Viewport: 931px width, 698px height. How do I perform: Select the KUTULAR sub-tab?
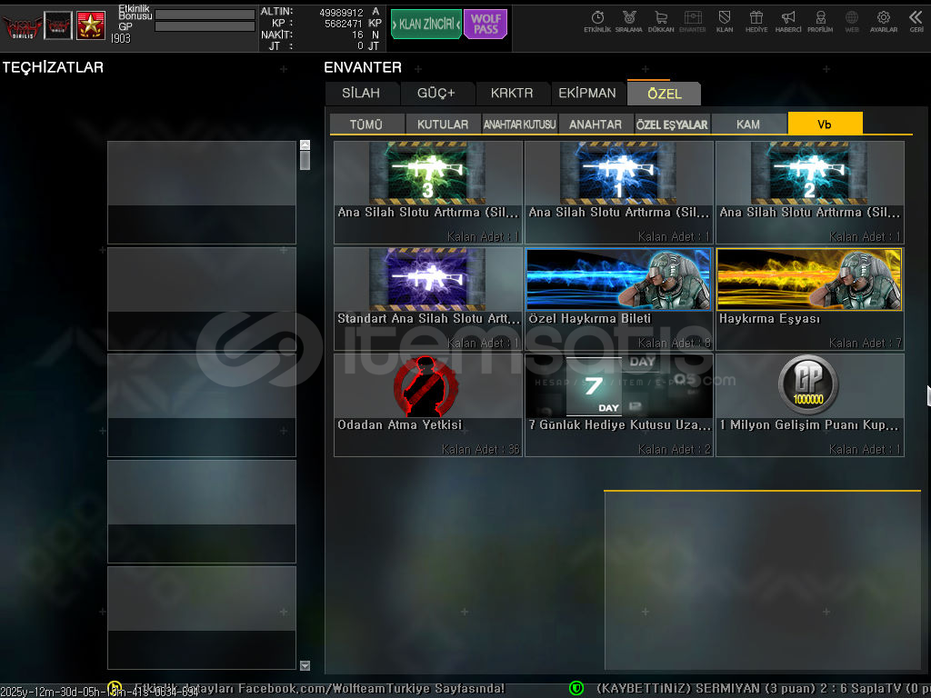(x=443, y=125)
